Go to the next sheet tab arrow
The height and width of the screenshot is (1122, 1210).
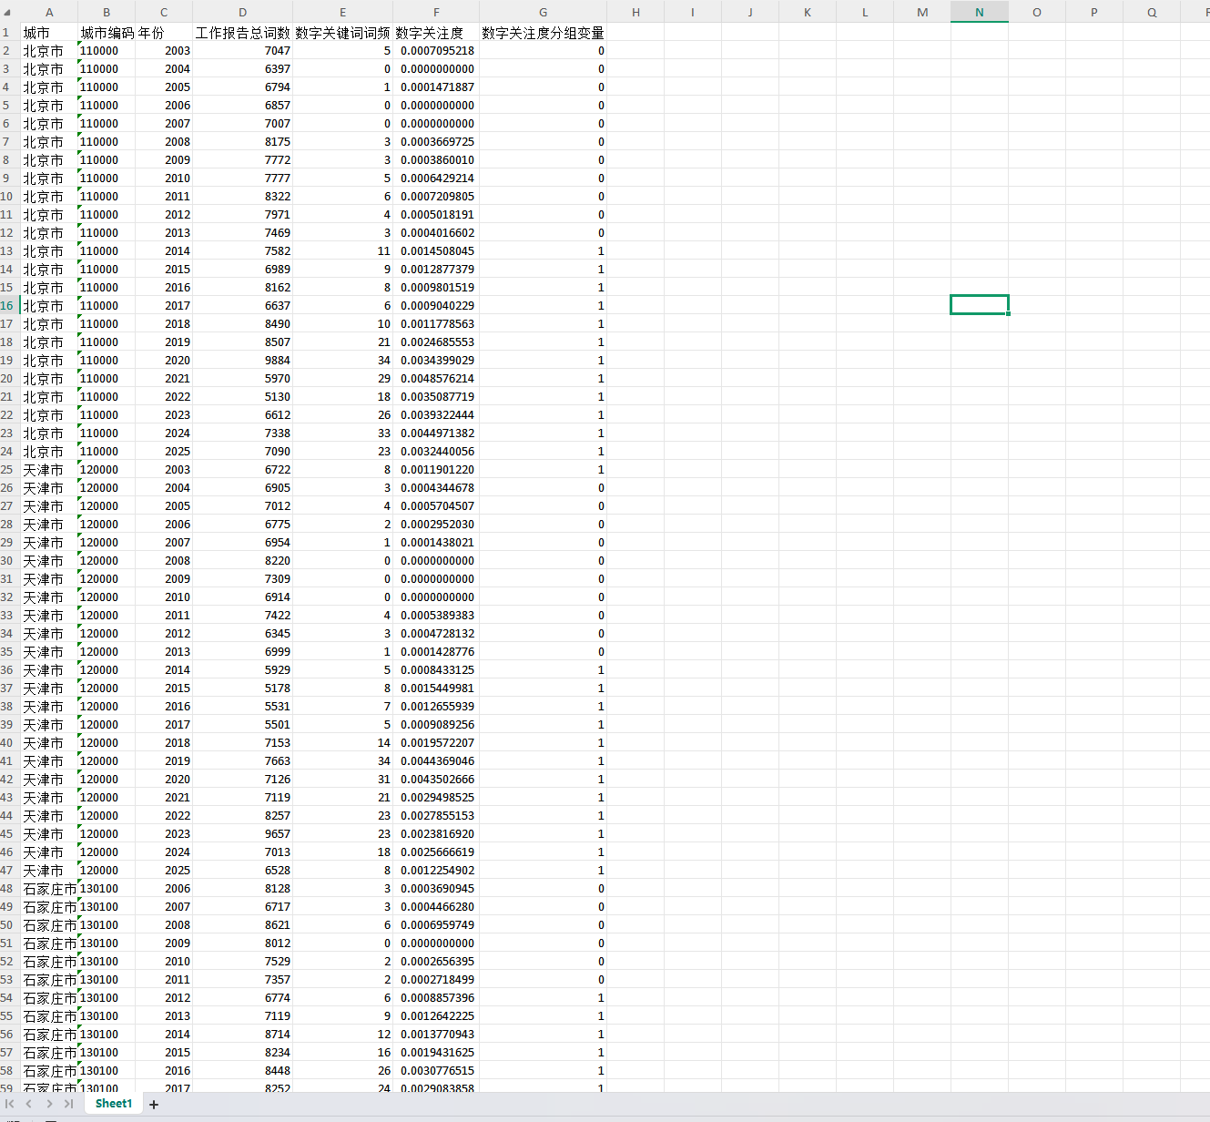tap(49, 1104)
